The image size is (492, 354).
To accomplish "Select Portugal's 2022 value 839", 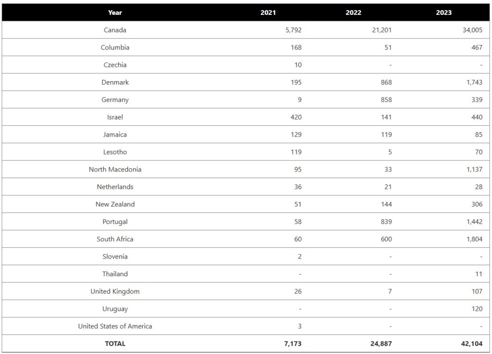I will click(x=386, y=222).
